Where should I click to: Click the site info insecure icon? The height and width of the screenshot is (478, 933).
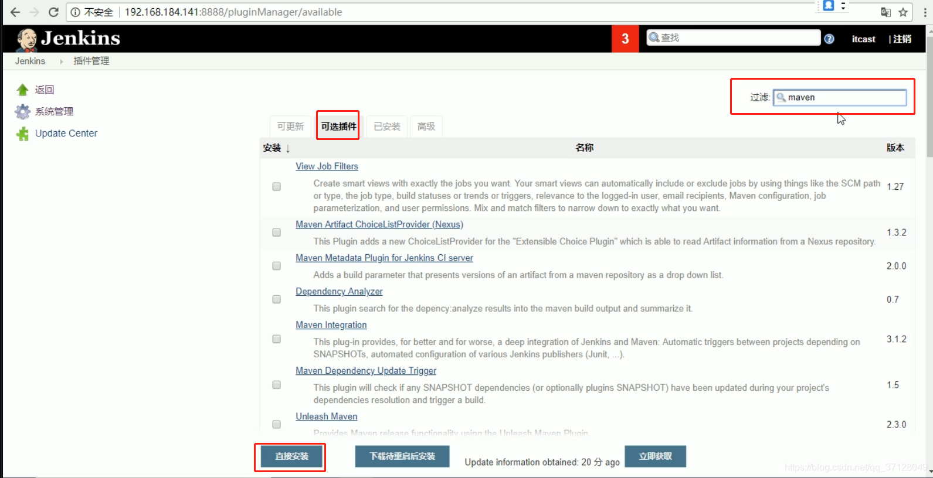pyautogui.click(x=76, y=12)
